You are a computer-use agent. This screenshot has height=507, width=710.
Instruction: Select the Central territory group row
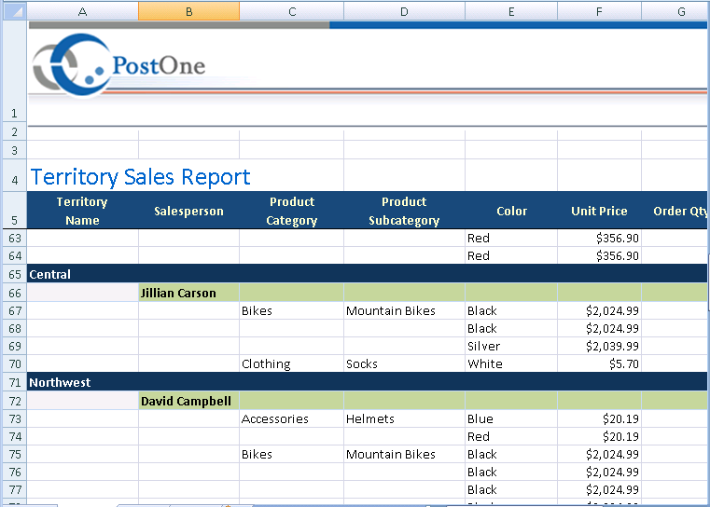tap(368, 274)
